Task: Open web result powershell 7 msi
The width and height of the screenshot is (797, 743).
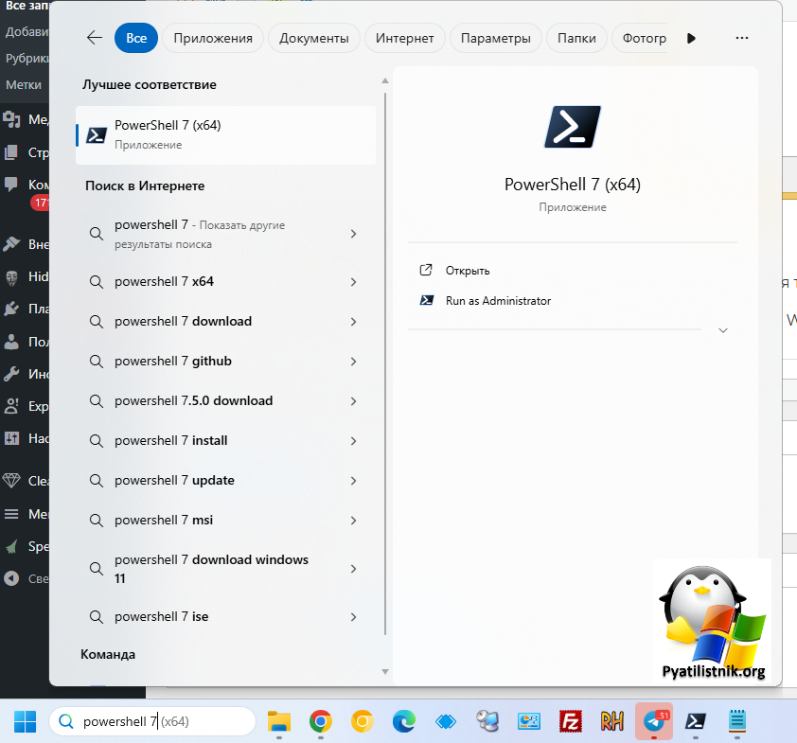Action: point(225,520)
